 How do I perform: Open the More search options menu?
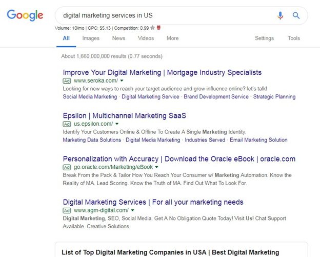click(172, 38)
